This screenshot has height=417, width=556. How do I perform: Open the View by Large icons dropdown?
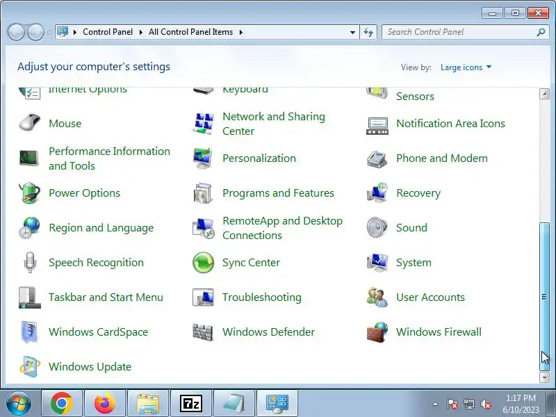tap(466, 67)
